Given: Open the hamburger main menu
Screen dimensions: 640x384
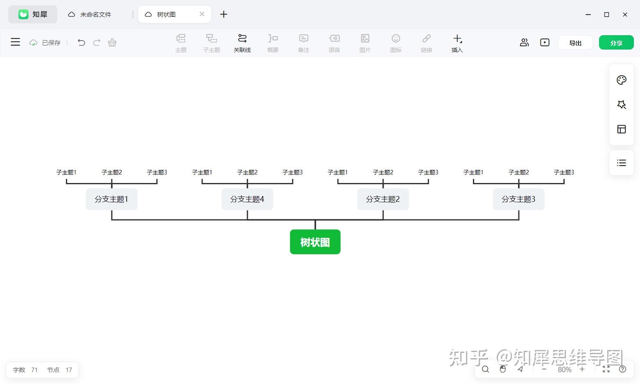Looking at the screenshot, I should [15, 42].
